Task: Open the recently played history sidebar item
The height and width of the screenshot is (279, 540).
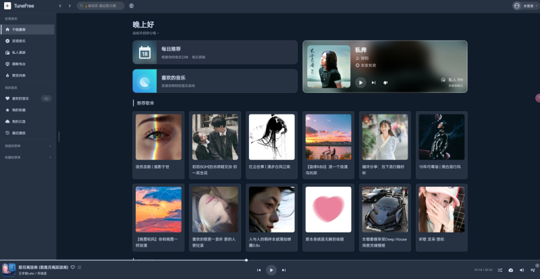Action: [28, 133]
